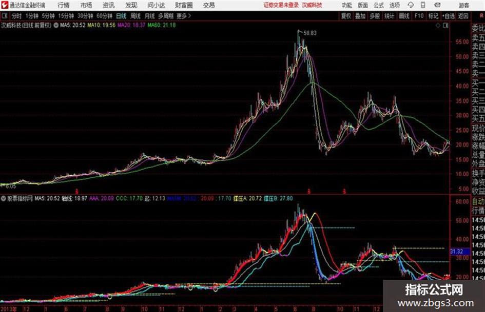
Task: Open the 财富圈 menu
Action: (184, 5)
